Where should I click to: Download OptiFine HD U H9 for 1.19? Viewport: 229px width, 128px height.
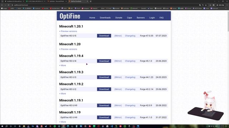(x=104, y=117)
